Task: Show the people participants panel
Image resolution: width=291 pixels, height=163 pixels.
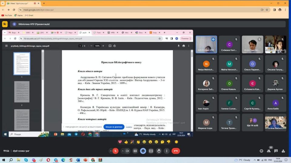Action: pyautogui.click(x=269, y=151)
